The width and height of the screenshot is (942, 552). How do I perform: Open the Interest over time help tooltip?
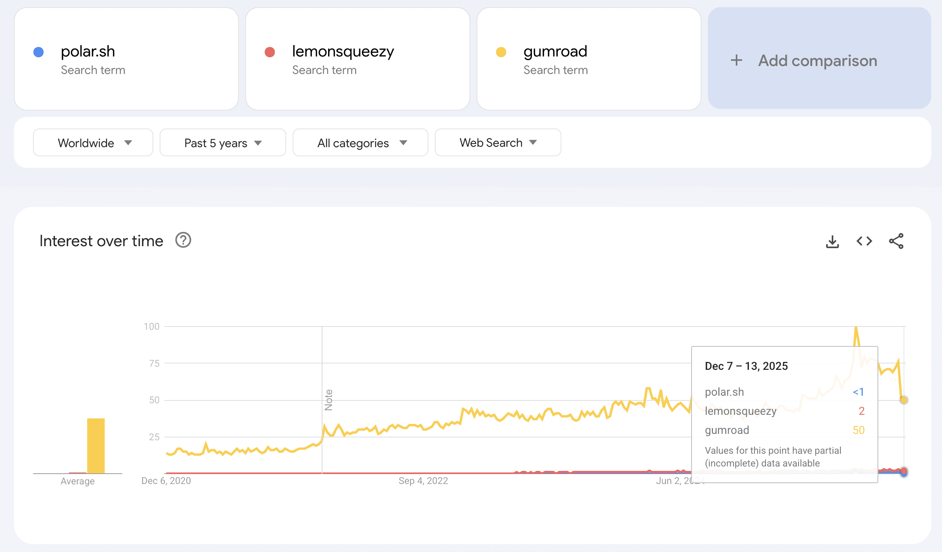(183, 240)
